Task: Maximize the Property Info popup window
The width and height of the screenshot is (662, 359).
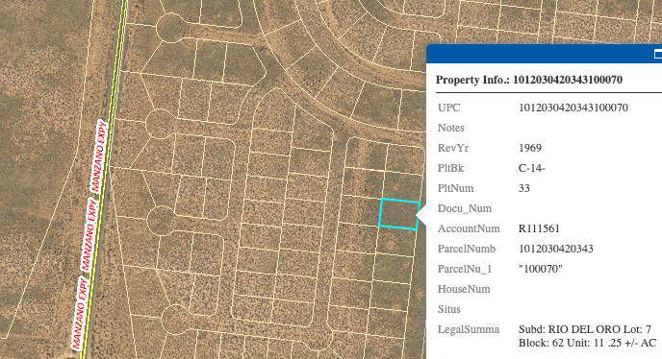Action: point(658,54)
